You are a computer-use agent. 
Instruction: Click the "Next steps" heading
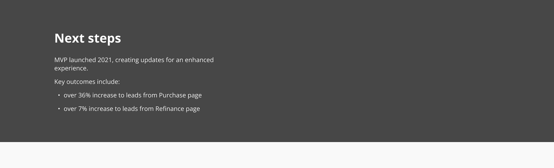[87, 38]
